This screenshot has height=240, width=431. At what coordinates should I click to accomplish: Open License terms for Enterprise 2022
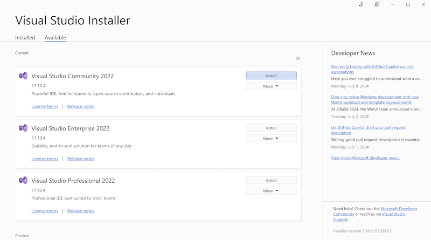(45, 159)
